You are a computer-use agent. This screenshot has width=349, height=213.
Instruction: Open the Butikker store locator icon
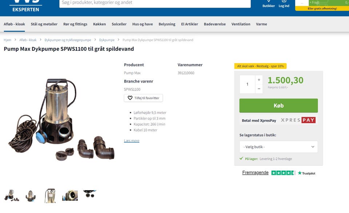point(269,4)
